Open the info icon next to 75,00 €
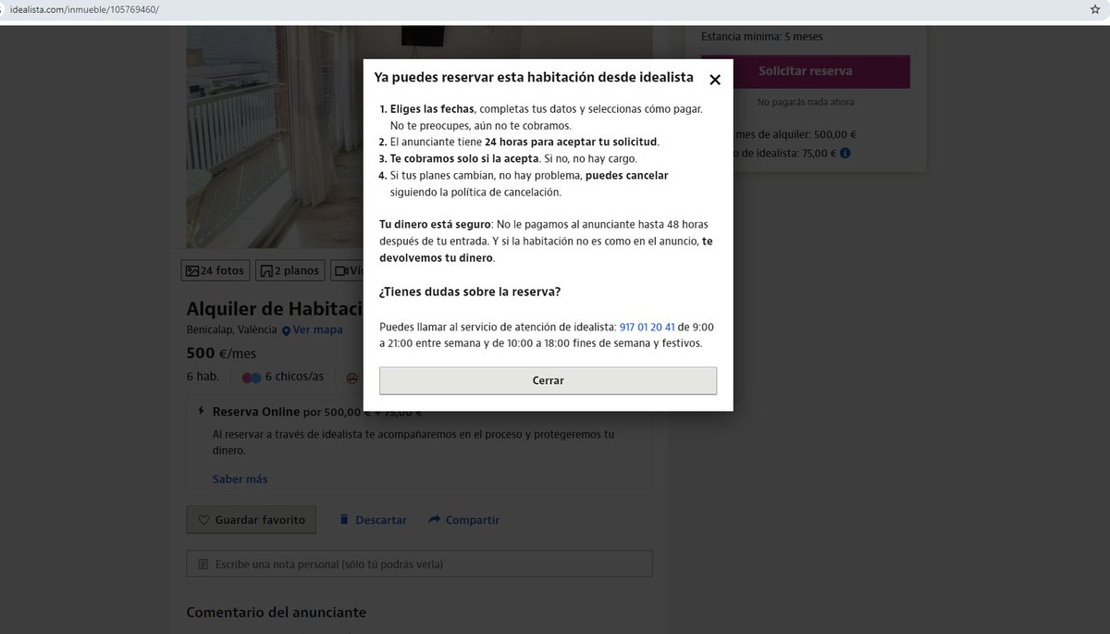The image size is (1110, 634). 845,154
